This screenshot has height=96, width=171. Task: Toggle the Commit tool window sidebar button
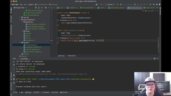[11, 19]
